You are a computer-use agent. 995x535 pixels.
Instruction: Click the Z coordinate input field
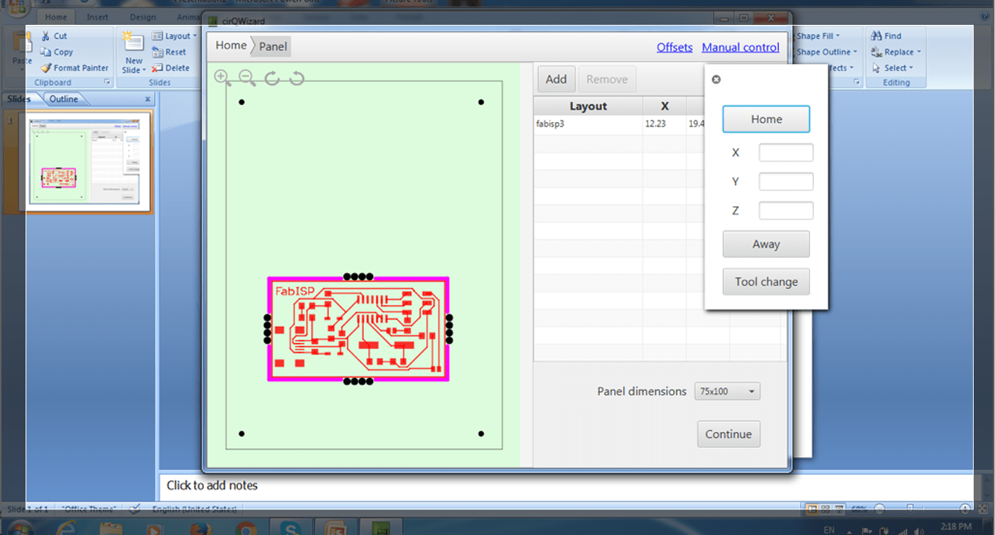pos(786,211)
